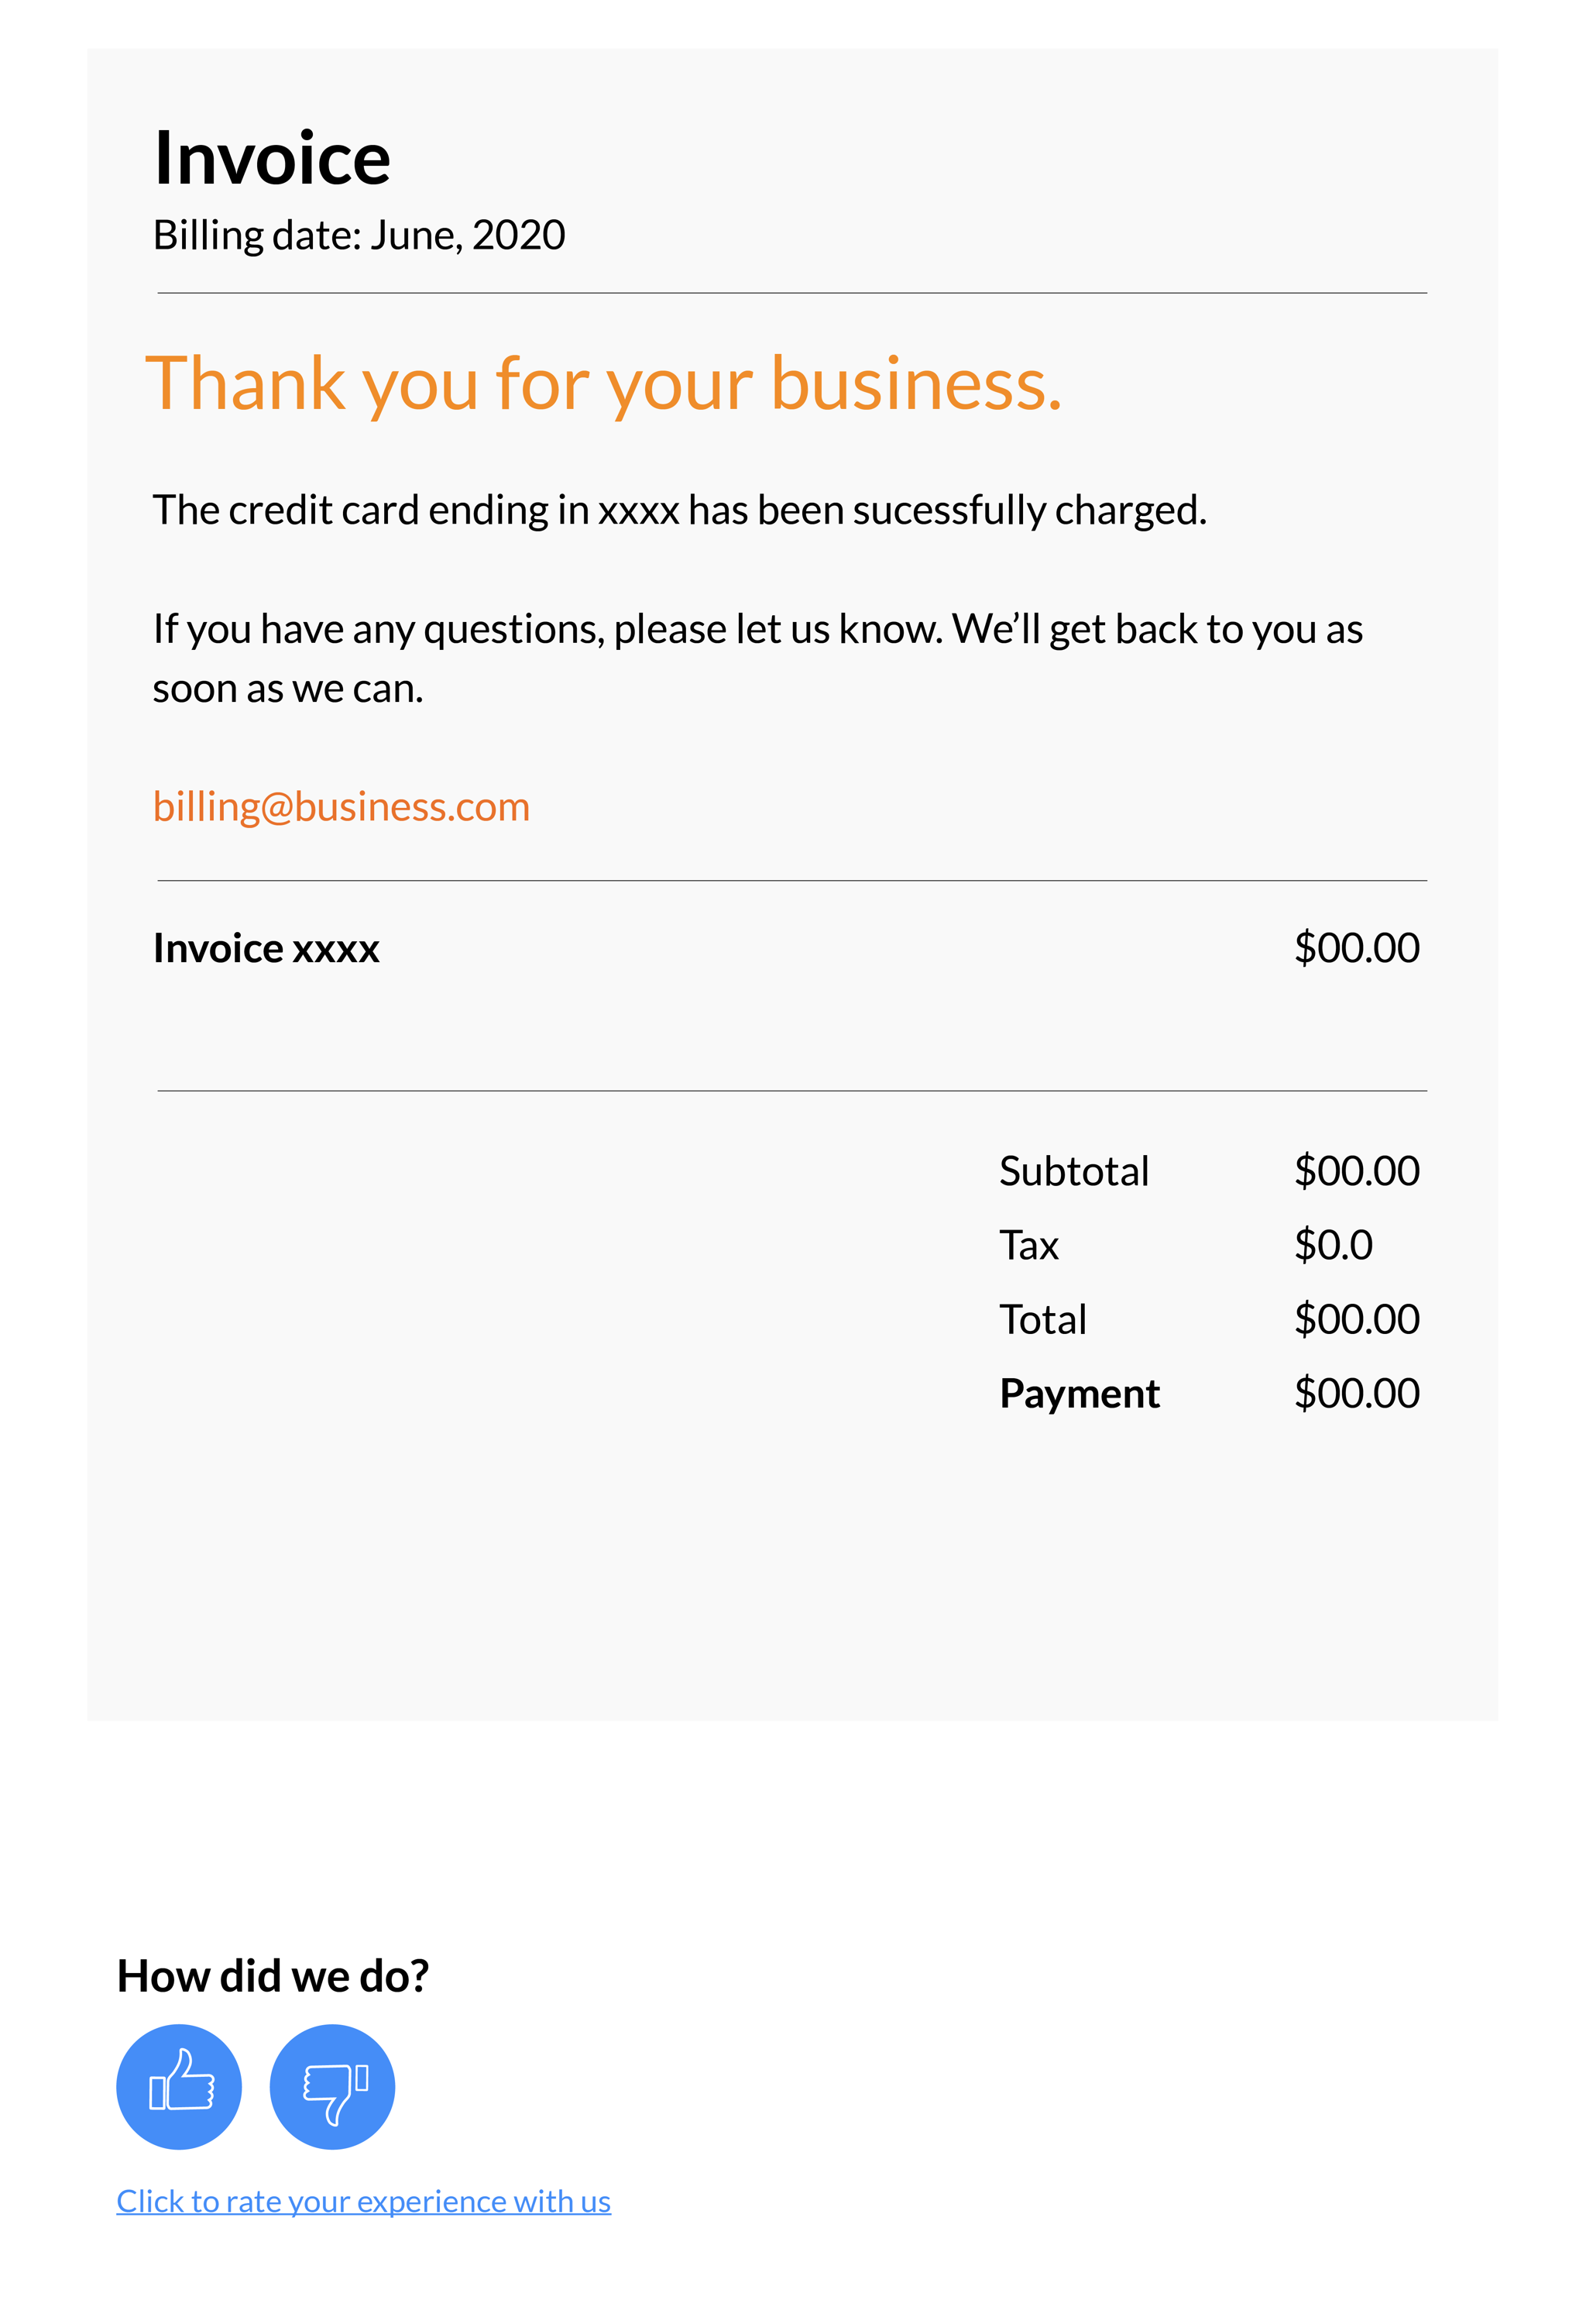
Task: Select the Invoice heading text
Action: click(x=272, y=158)
